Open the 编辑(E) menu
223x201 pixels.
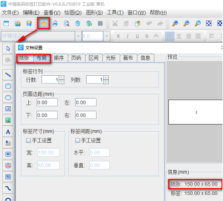[31, 13]
